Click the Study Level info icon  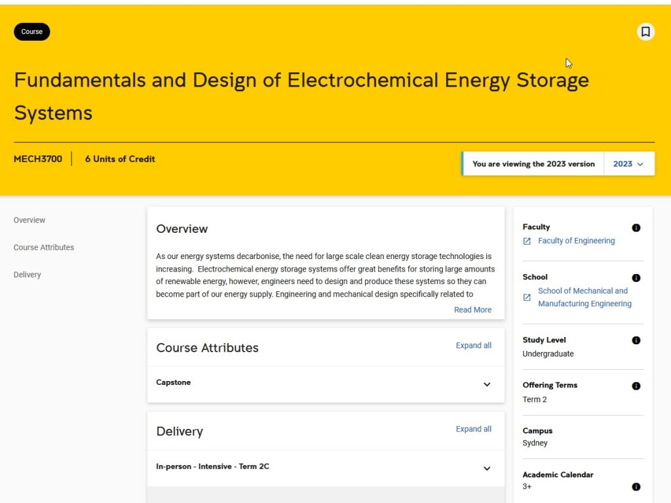point(636,340)
